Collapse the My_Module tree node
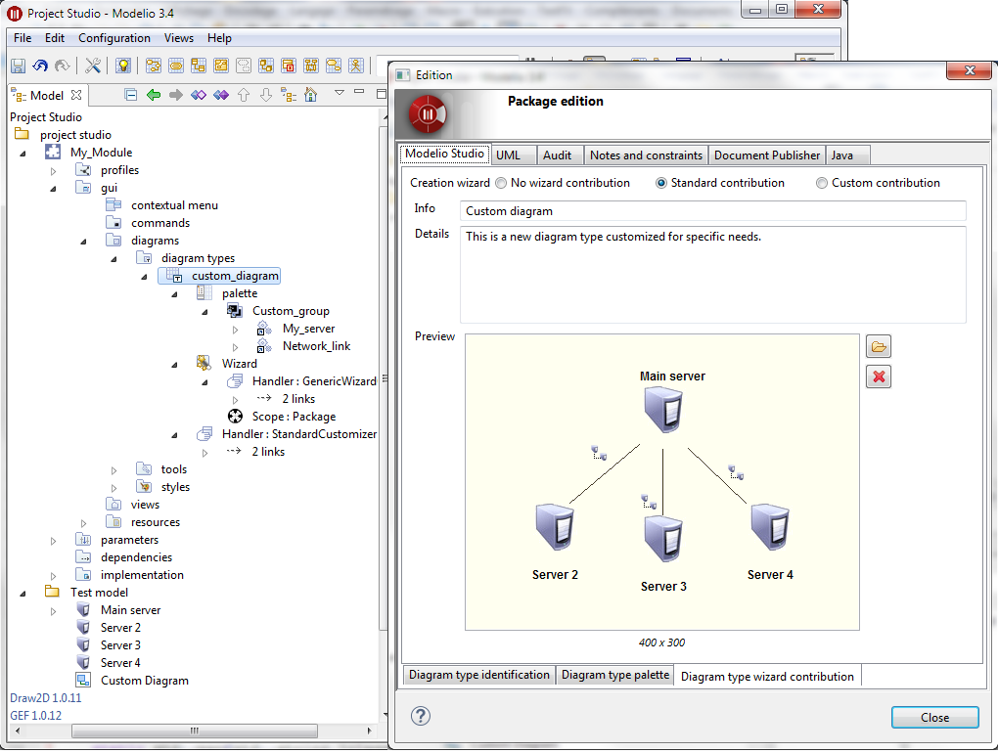The image size is (998, 753). point(23,154)
